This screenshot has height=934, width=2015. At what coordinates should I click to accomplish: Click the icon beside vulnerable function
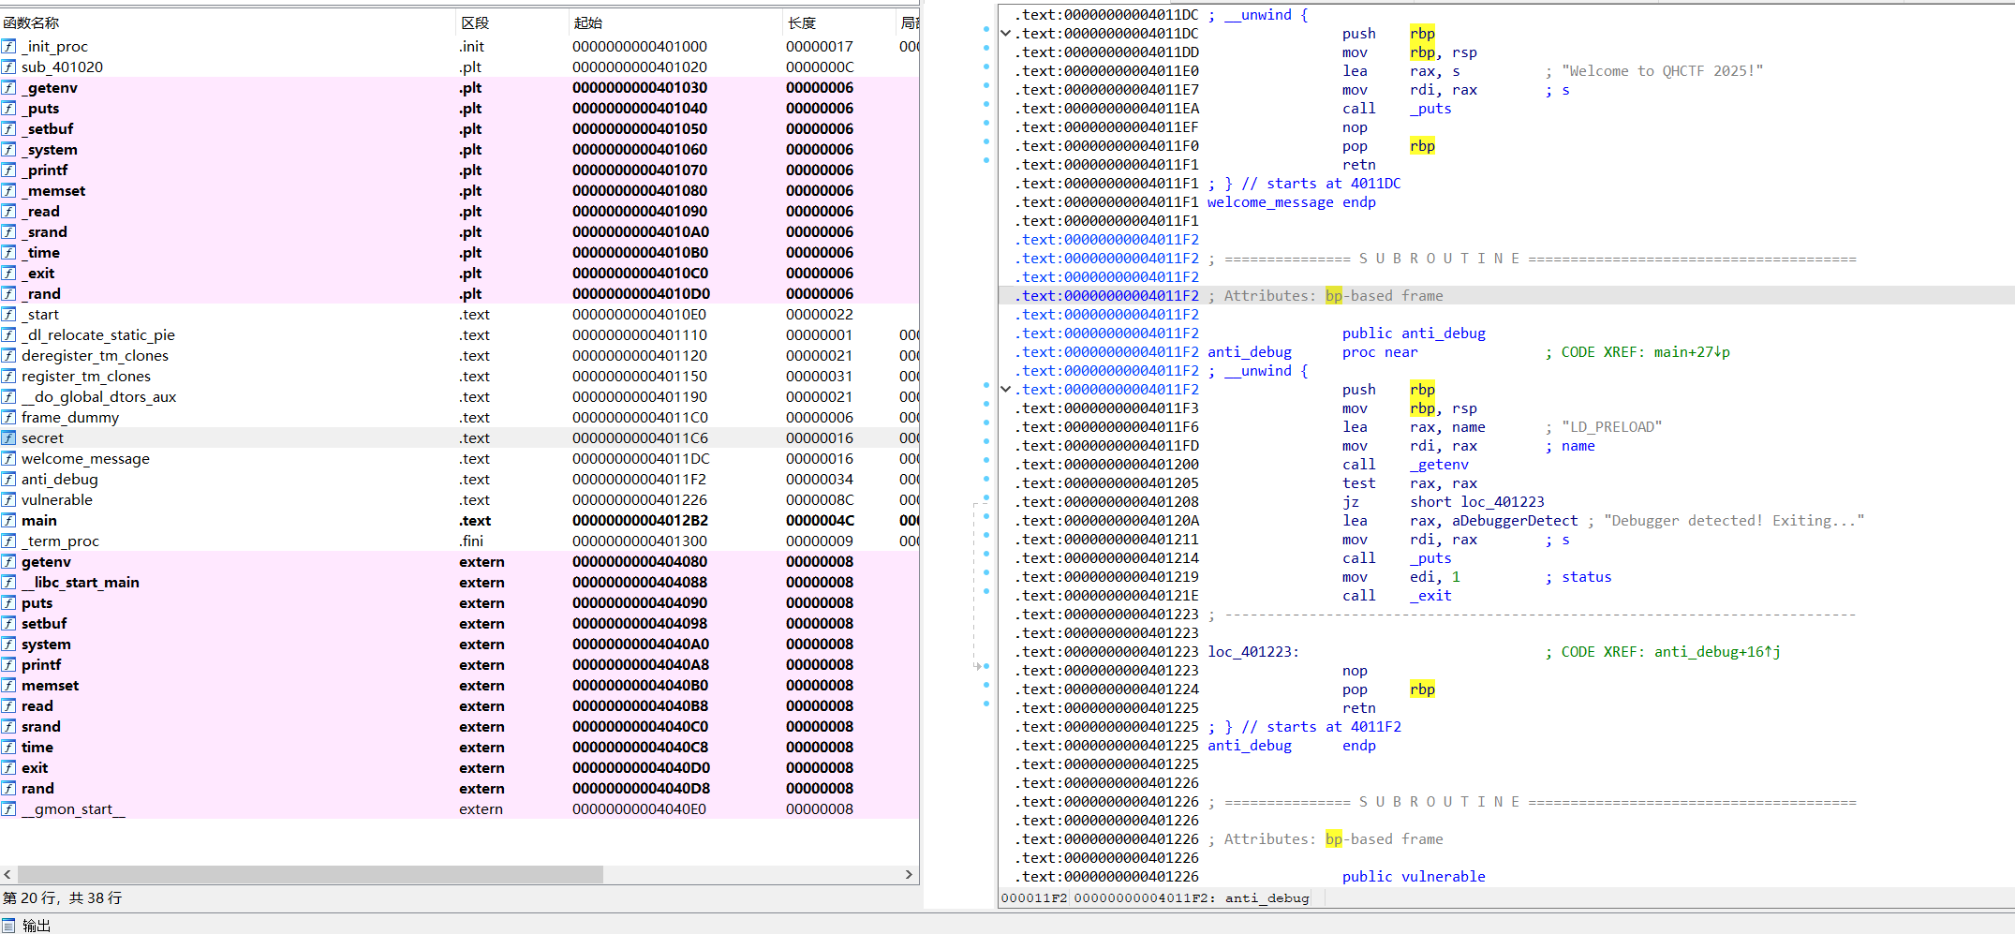pos(8,499)
